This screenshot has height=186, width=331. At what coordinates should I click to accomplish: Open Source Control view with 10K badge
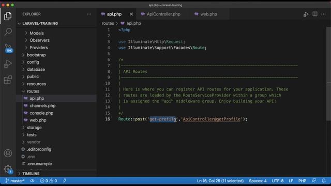click(8, 48)
